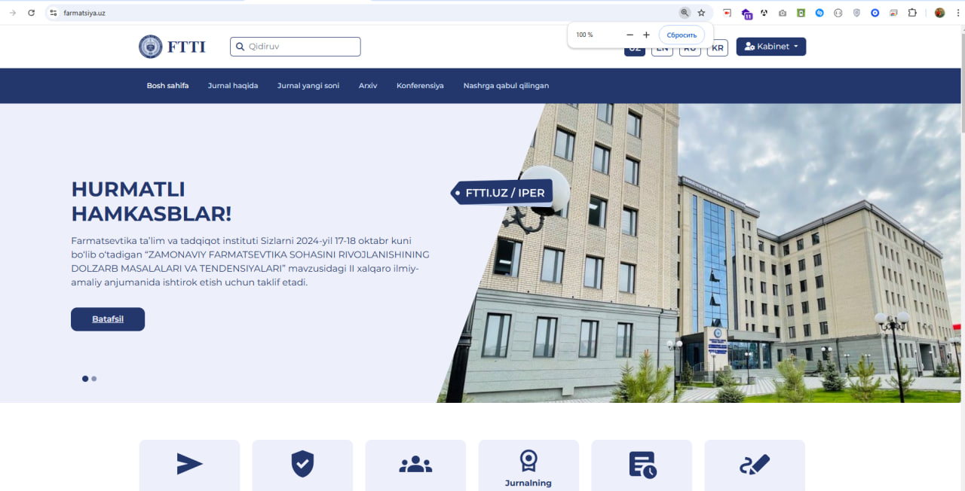Open the Jurnal haqida menu item

click(x=233, y=86)
